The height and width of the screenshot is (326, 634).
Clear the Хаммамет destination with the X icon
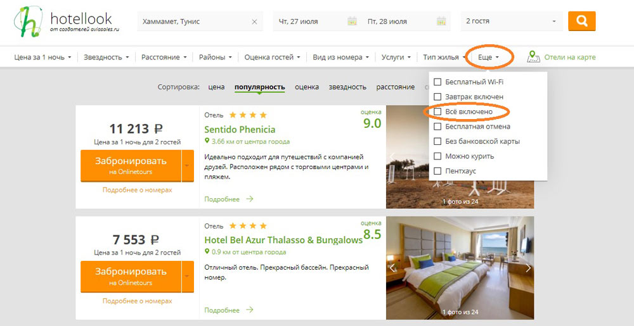(254, 22)
